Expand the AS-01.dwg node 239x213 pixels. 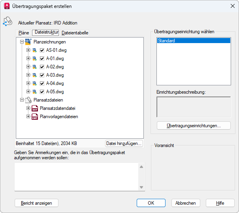point(28,50)
